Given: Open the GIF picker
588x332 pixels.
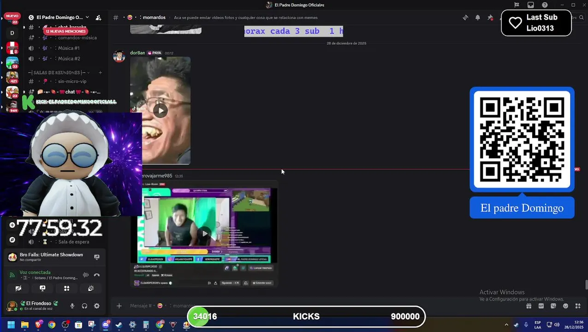Looking at the screenshot, I should point(541,306).
